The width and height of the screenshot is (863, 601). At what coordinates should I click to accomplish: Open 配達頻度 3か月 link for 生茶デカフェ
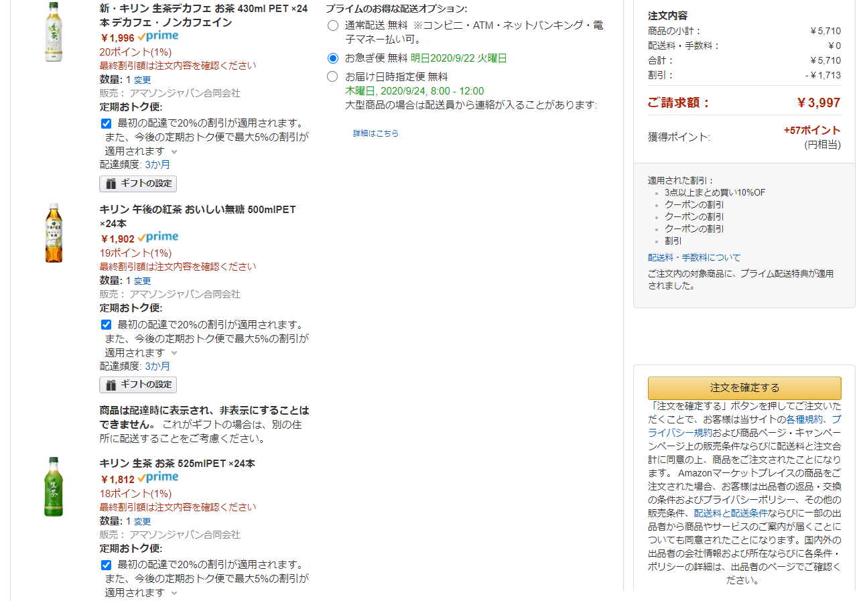(x=157, y=164)
